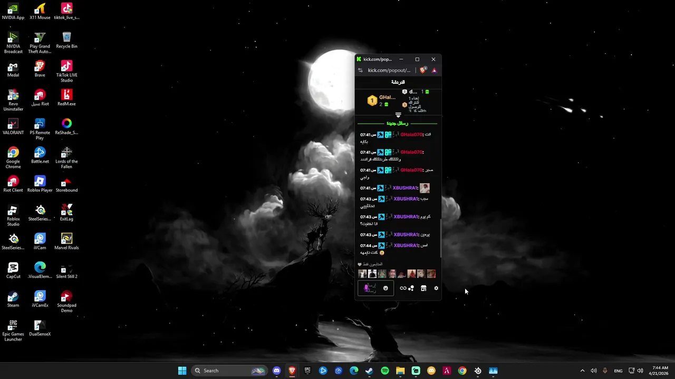Select PS Remote Play desktop shortcut
This screenshot has height=379, width=675.
click(40, 129)
